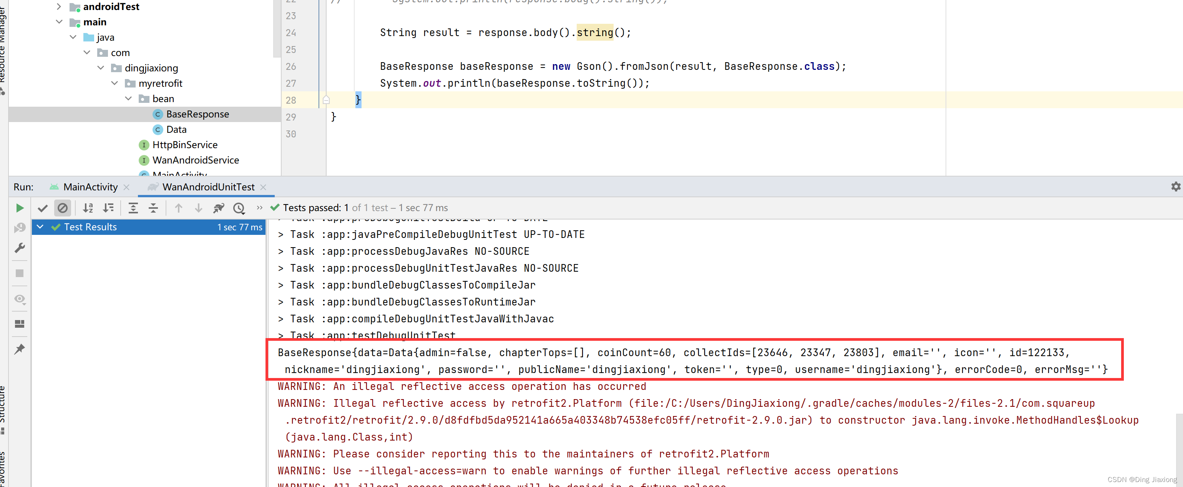The image size is (1183, 487).
Task: Restore layout icon in Run panel
Action: coord(20,324)
